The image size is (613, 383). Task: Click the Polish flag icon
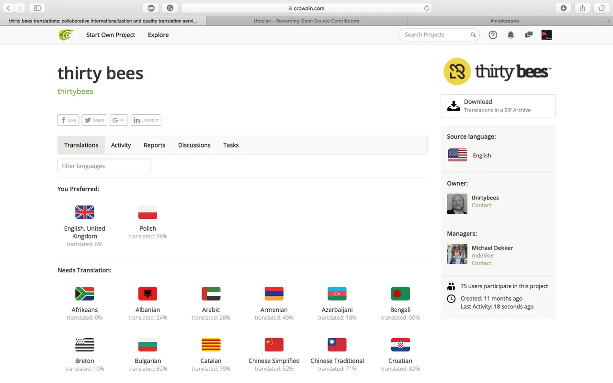(x=148, y=212)
